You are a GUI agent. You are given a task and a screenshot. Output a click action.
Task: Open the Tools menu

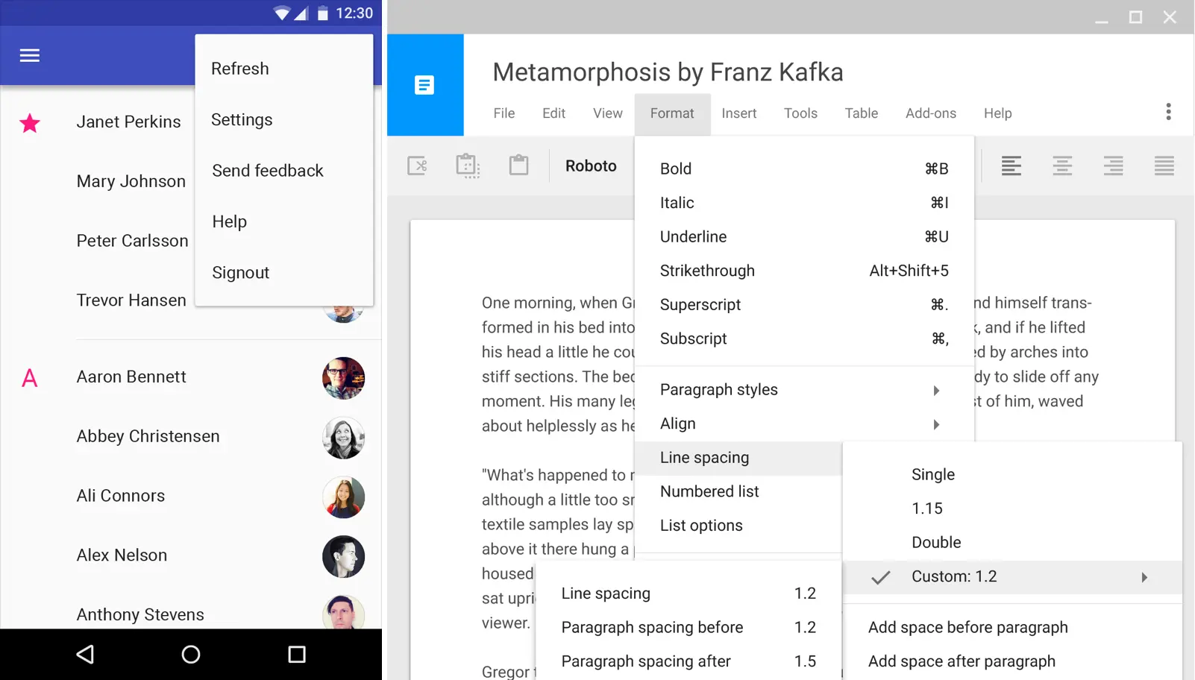coord(800,113)
